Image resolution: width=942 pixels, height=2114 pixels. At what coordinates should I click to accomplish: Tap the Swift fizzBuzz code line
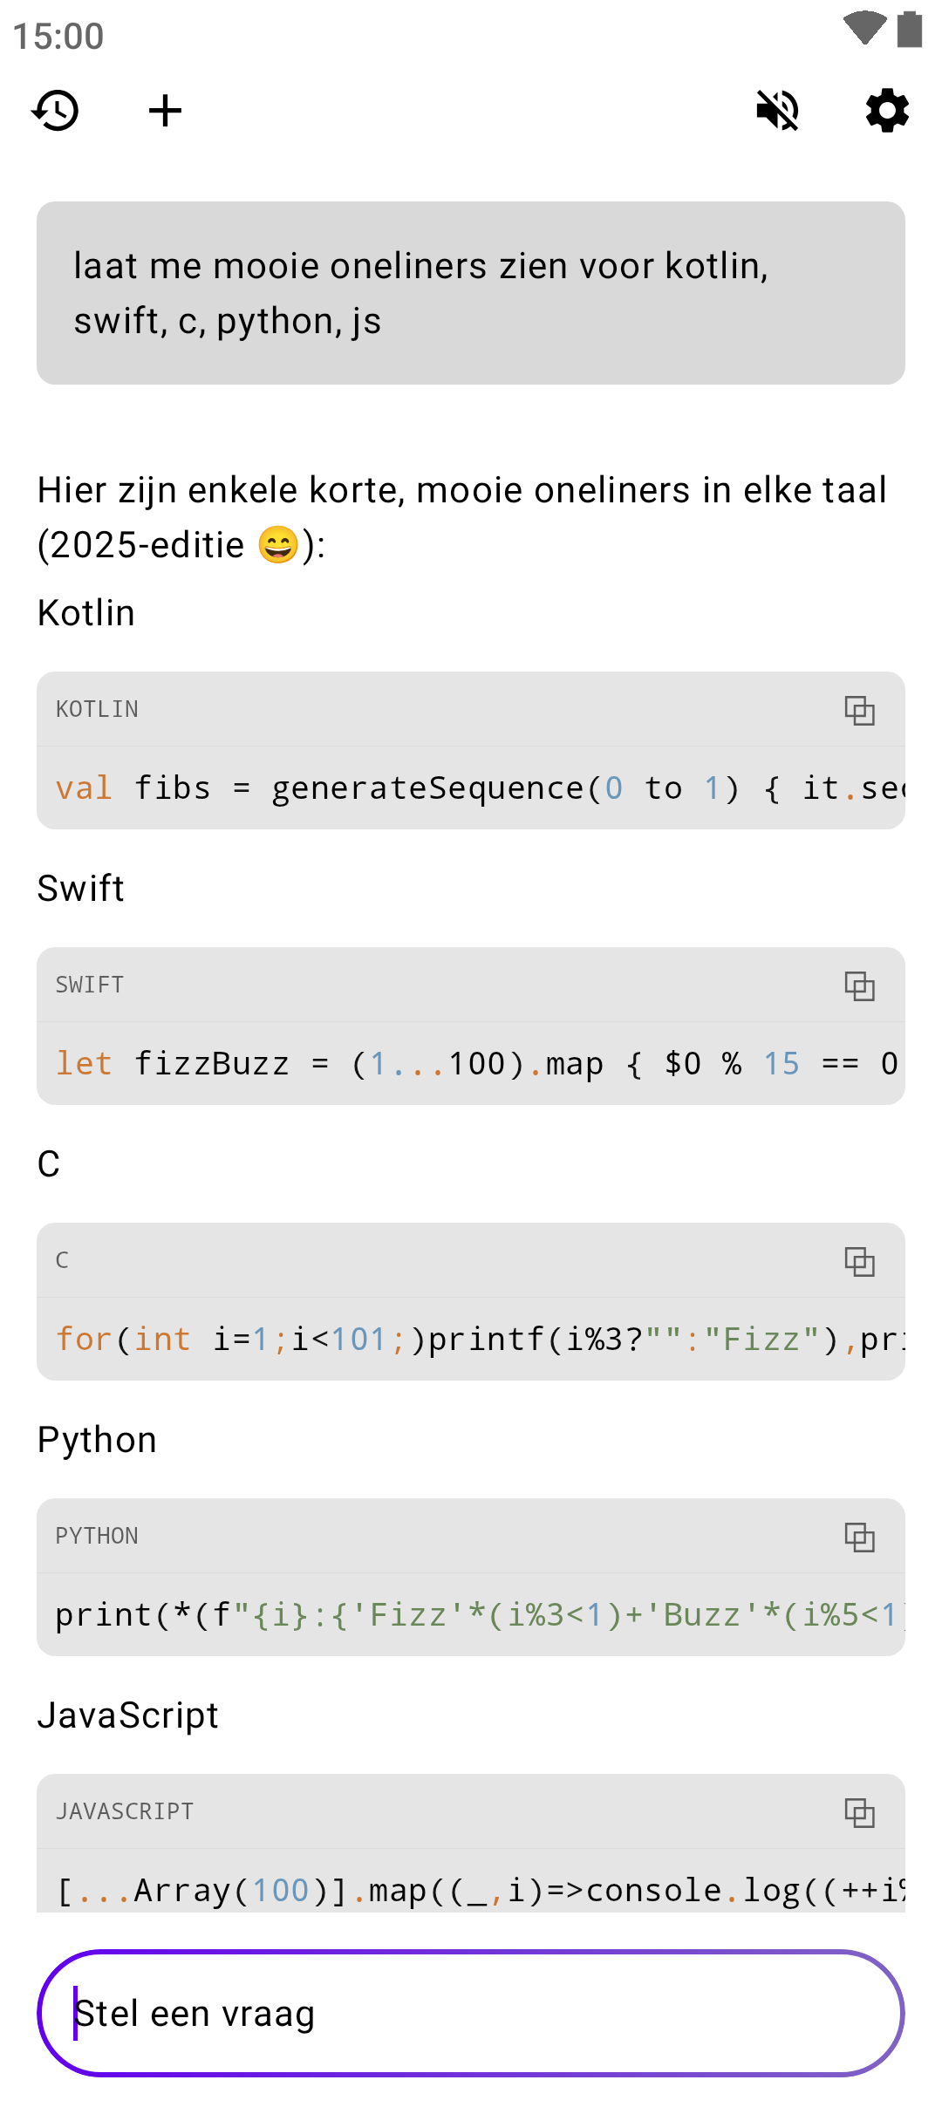point(471,1064)
